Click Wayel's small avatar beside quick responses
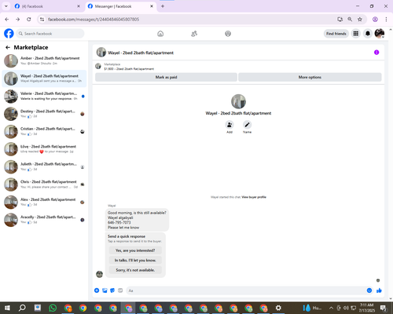The height and width of the screenshot is (314, 393). click(99, 274)
